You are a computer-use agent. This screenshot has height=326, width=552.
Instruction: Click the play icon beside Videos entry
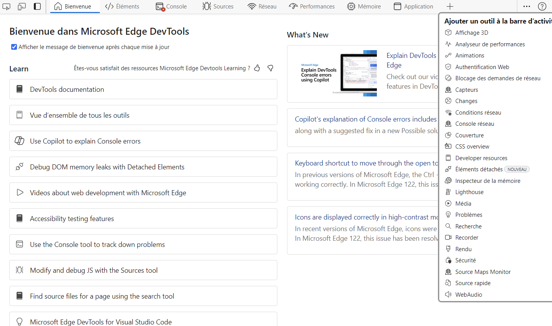[x=20, y=193]
